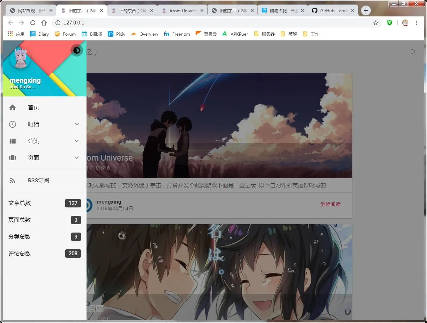Open Pixiv from the bookmarks bar

point(116,34)
